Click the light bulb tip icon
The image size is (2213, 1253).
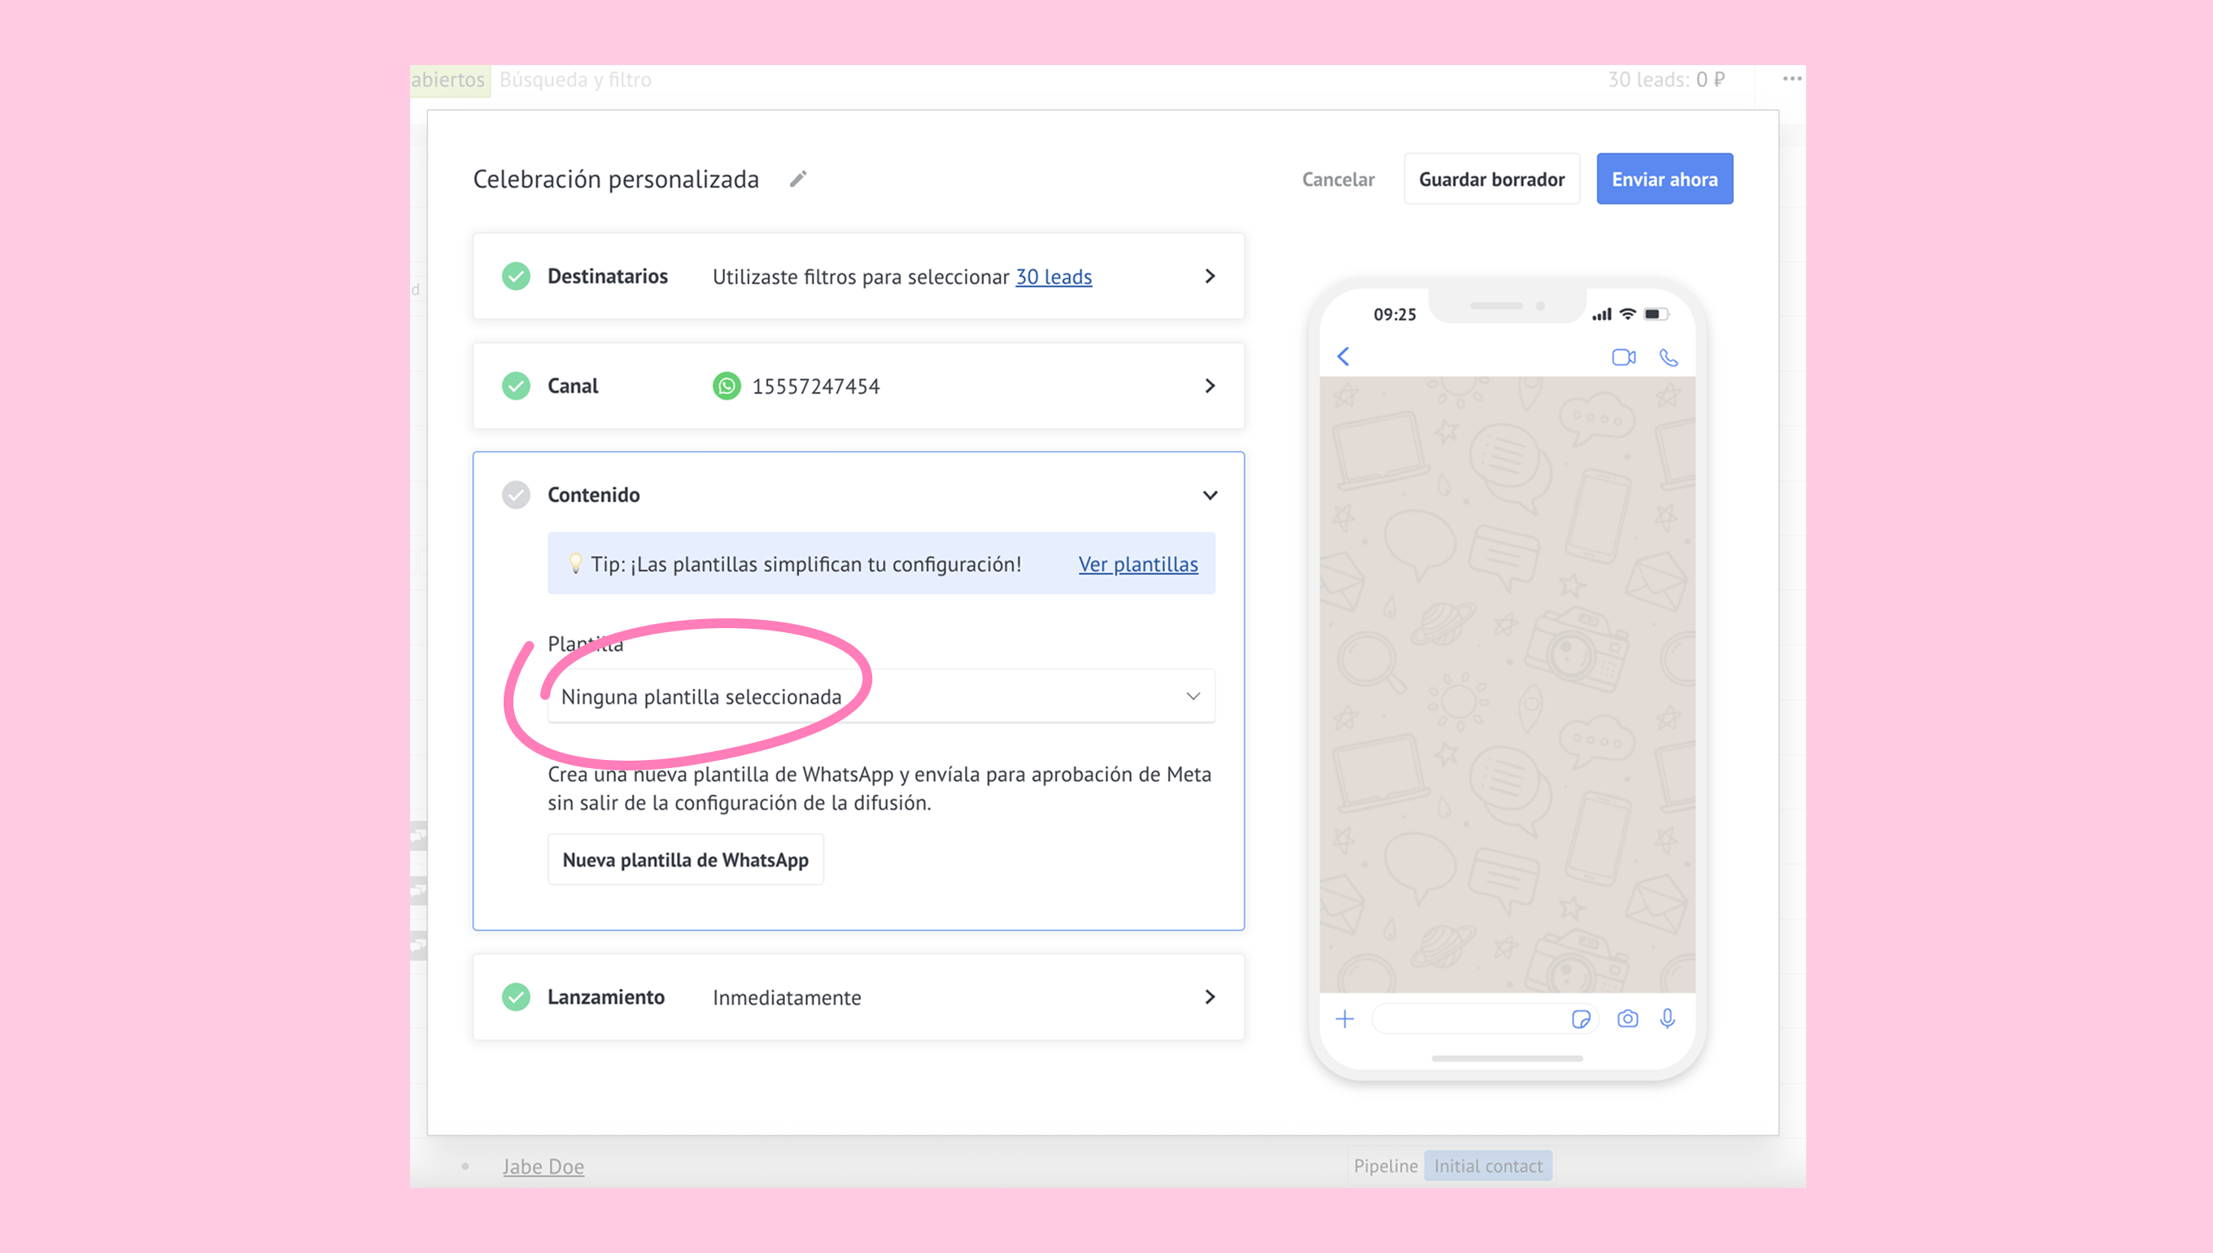tap(575, 564)
